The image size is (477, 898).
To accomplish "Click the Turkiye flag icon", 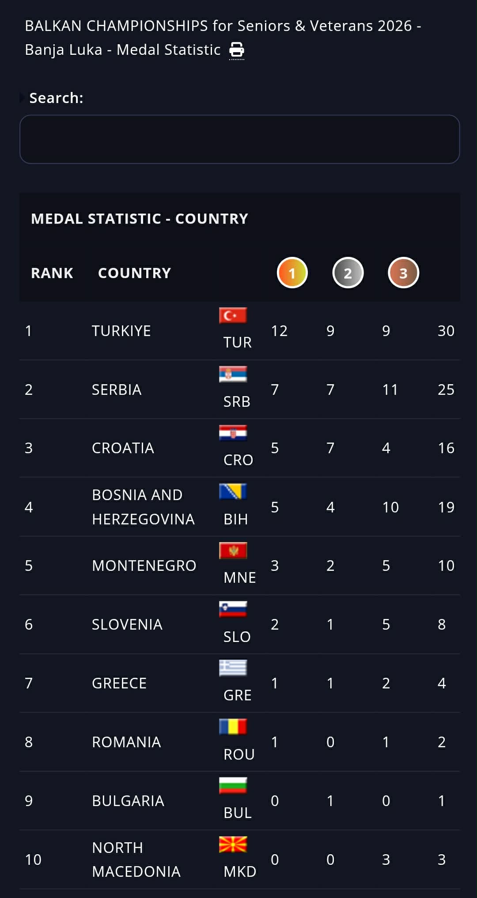I will (233, 316).
